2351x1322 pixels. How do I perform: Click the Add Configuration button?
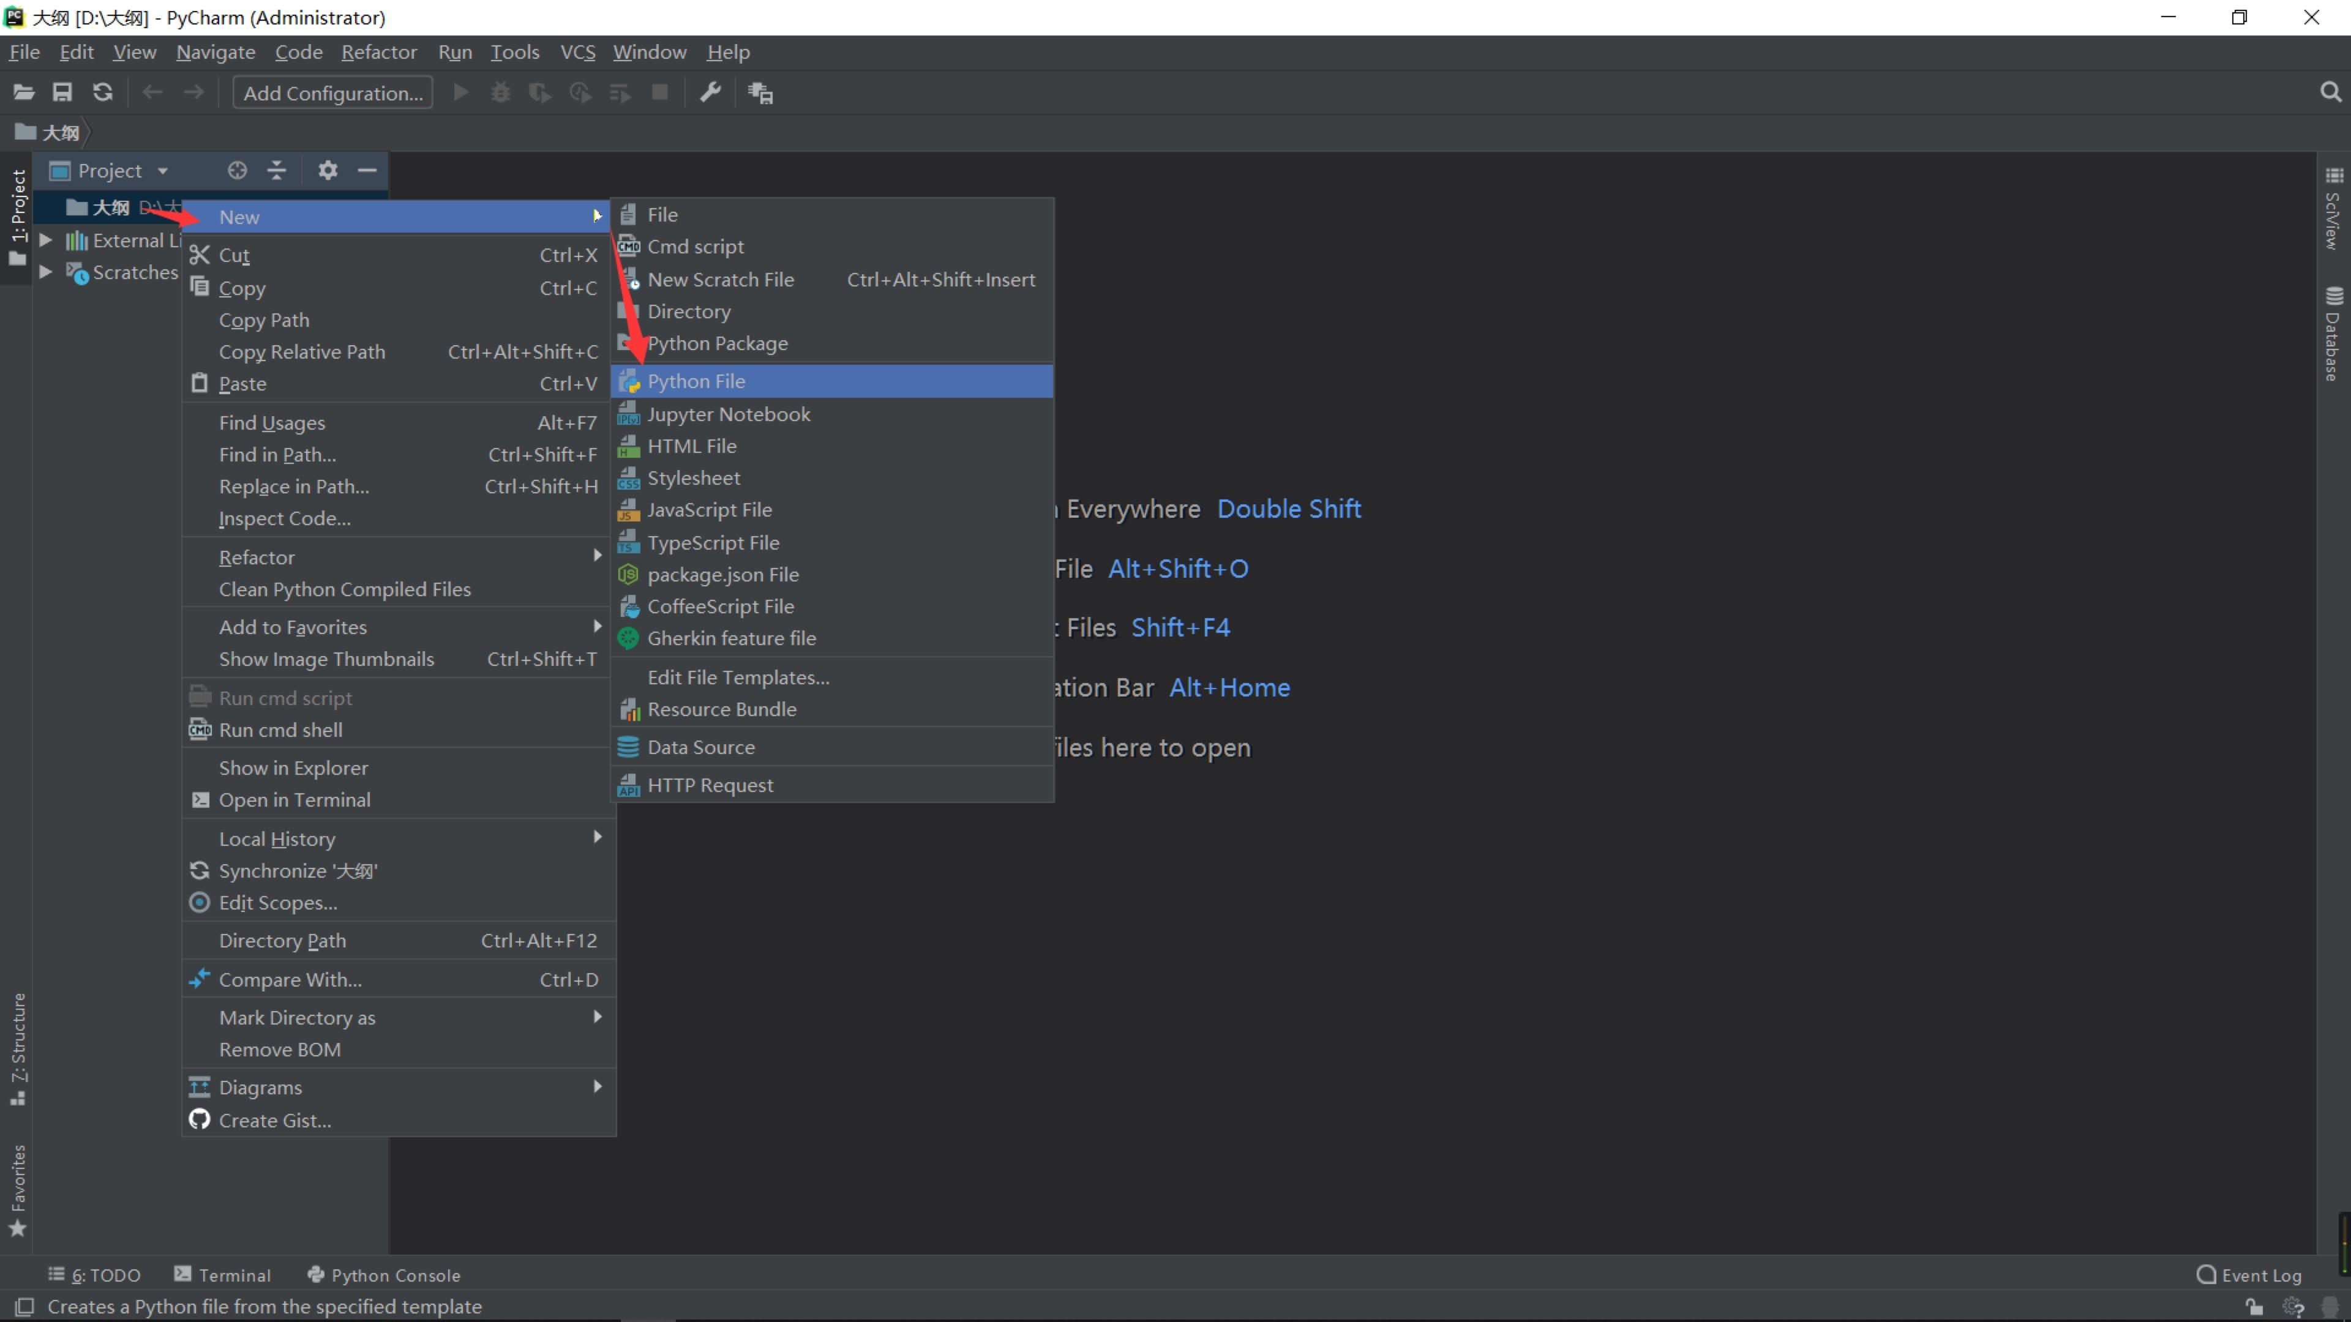coord(332,92)
